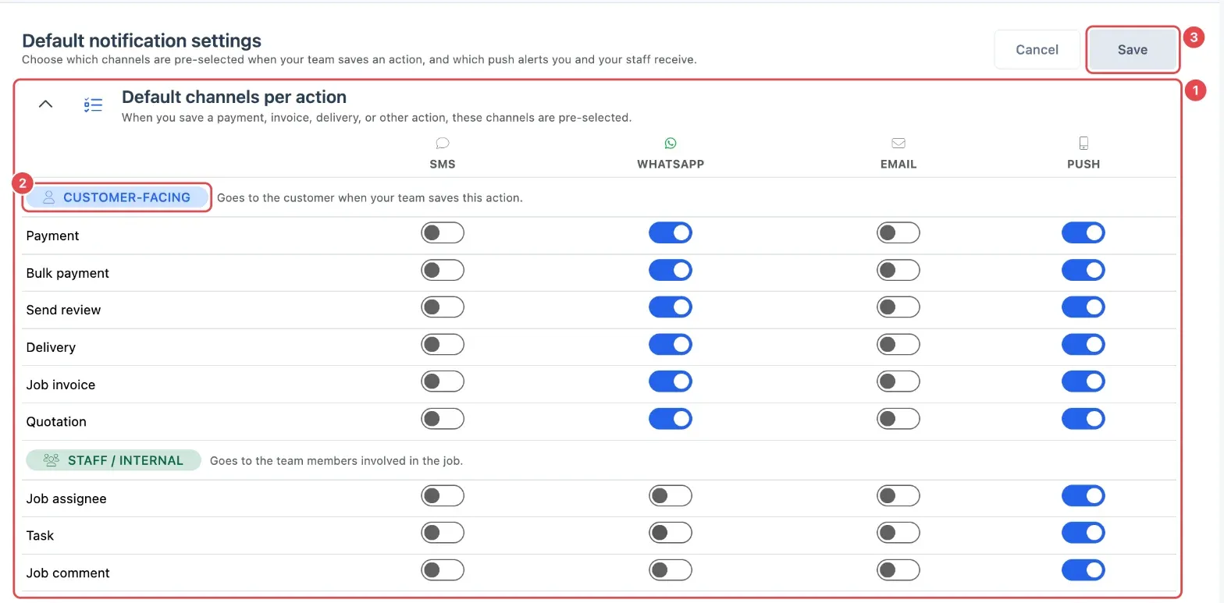1224x603 pixels.
Task: Enable Email for Job comment
Action: [x=898, y=569]
